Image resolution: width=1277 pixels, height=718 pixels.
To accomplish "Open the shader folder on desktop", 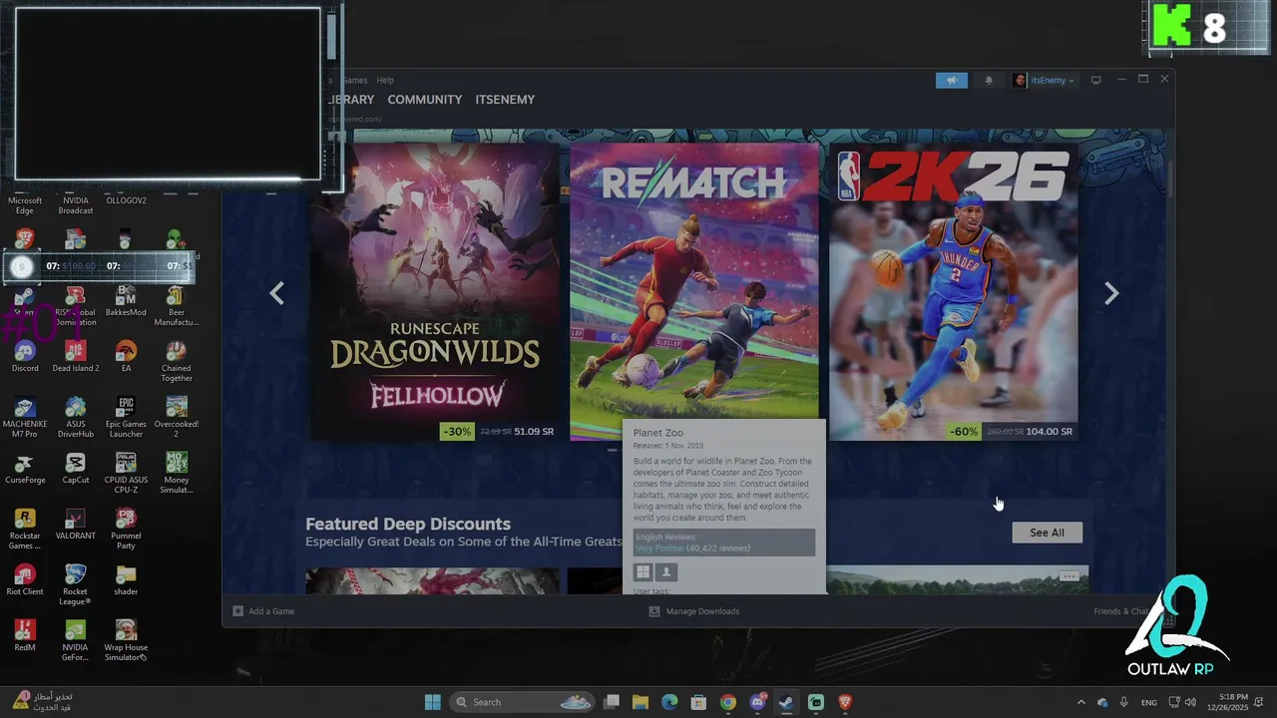I will pyautogui.click(x=126, y=580).
